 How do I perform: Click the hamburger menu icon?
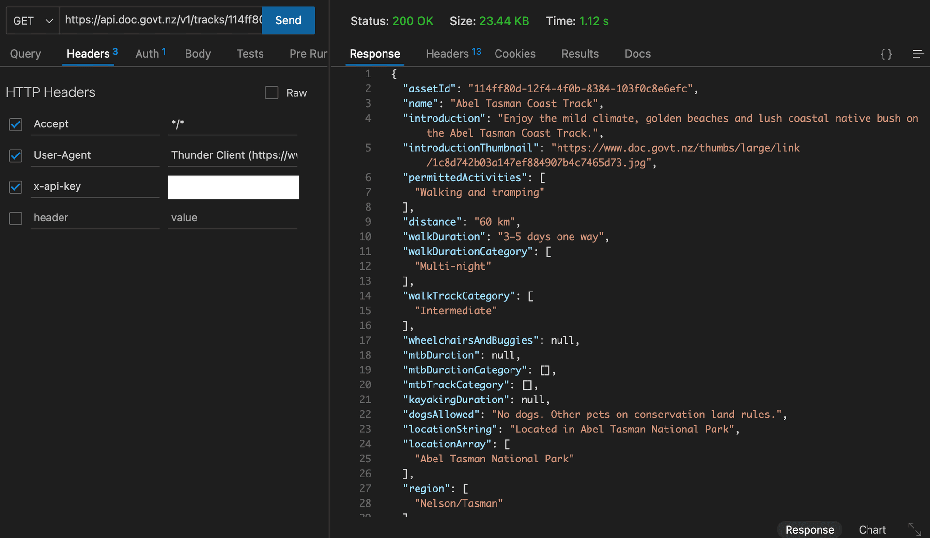pyautogui.click(x=918, y=53)
